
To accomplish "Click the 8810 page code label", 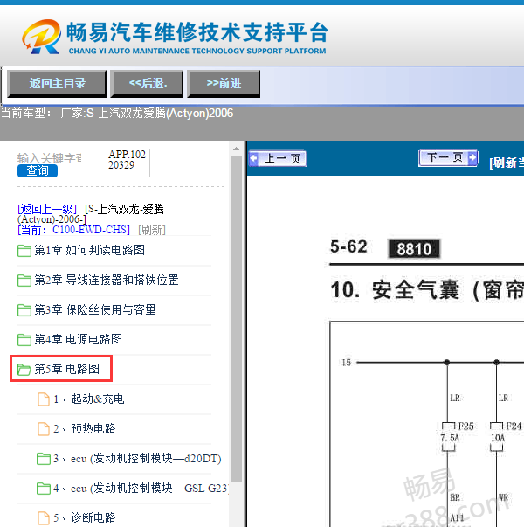I will click(414, 249).
